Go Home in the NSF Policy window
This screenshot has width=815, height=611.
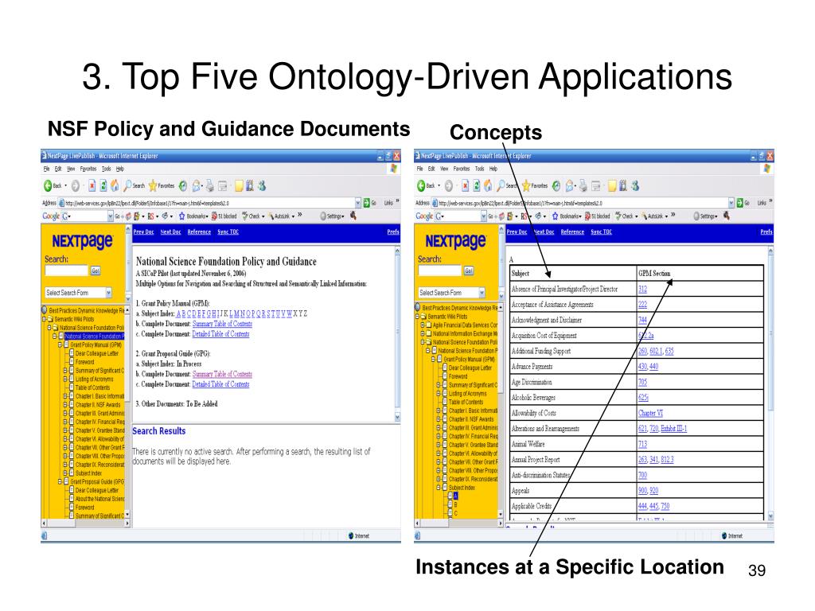click(x=115, y=185)
